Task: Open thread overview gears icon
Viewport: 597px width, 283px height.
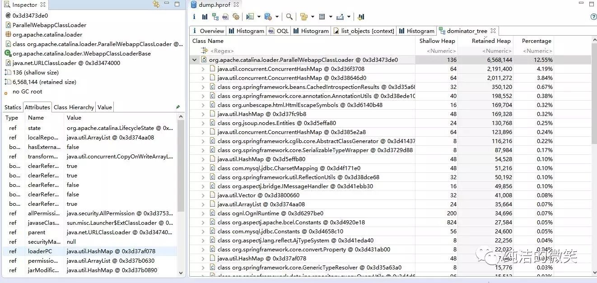Action: 236,17
